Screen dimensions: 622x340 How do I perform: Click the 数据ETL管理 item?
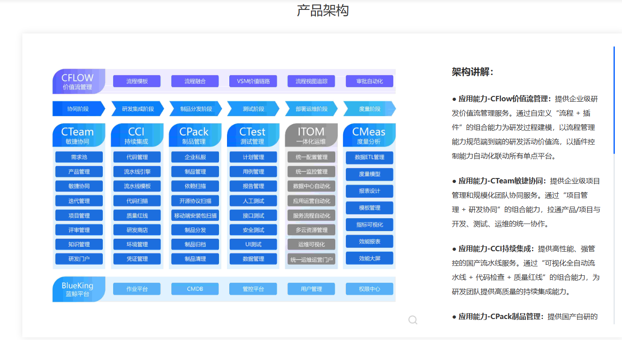click(x=370, y=158)
